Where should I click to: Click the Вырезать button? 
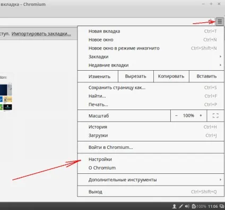pos(136,77)
